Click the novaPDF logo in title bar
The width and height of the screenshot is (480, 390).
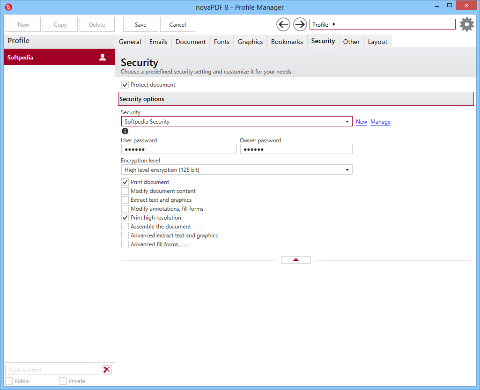click(8, 7)
